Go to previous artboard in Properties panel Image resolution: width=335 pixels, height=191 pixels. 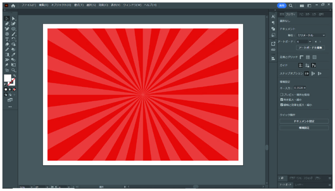tap(316, 42)
